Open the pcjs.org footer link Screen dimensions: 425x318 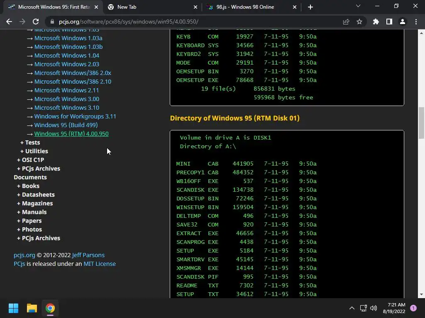tap(24, 255)
